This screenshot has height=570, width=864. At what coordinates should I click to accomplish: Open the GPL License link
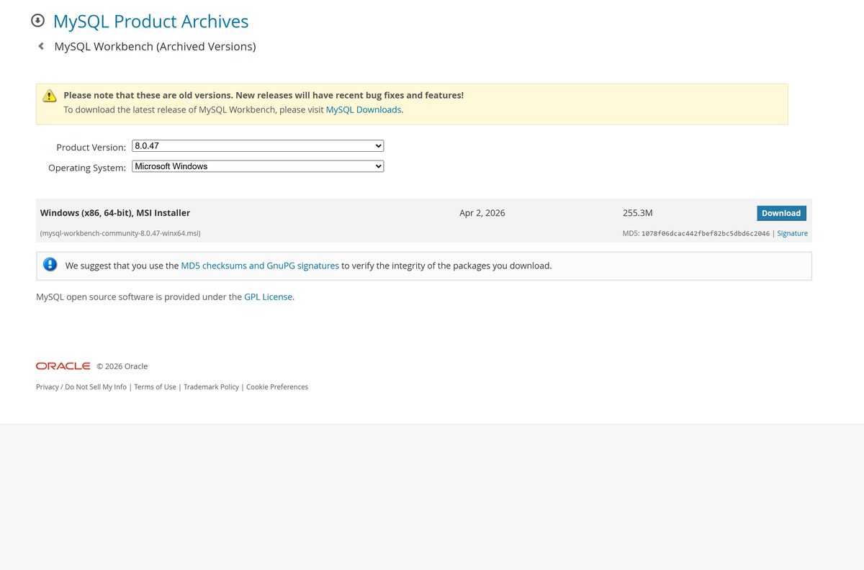point(269,297)
